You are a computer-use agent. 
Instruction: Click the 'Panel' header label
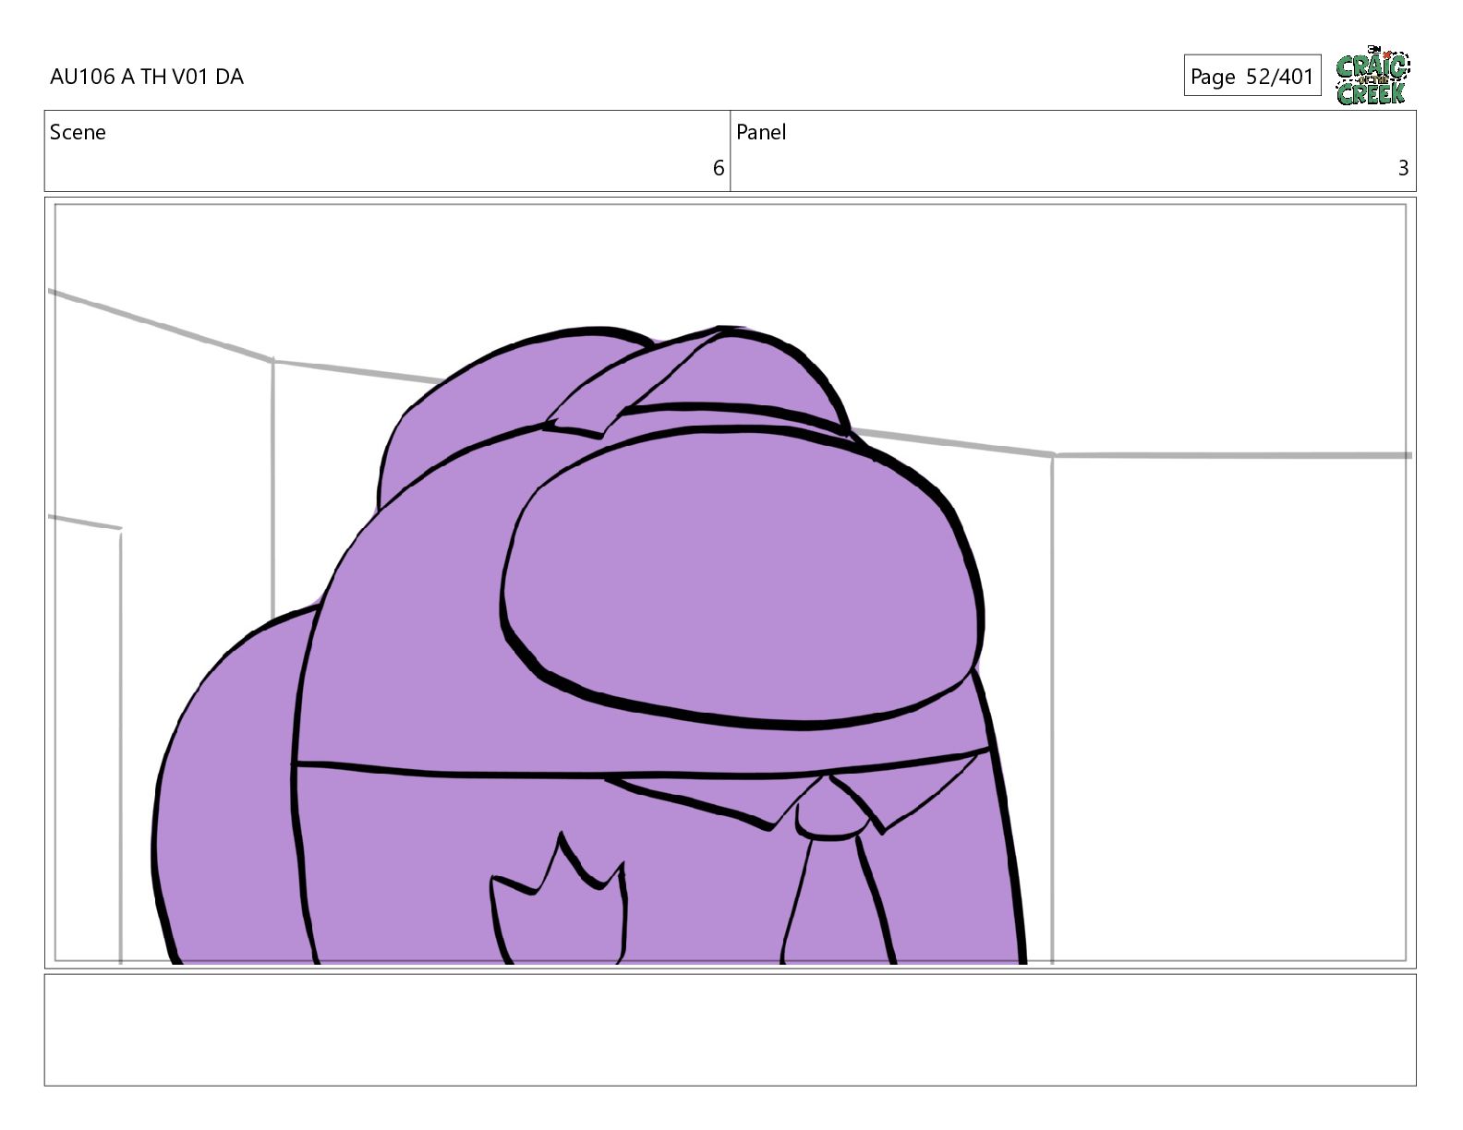point(761,132)
